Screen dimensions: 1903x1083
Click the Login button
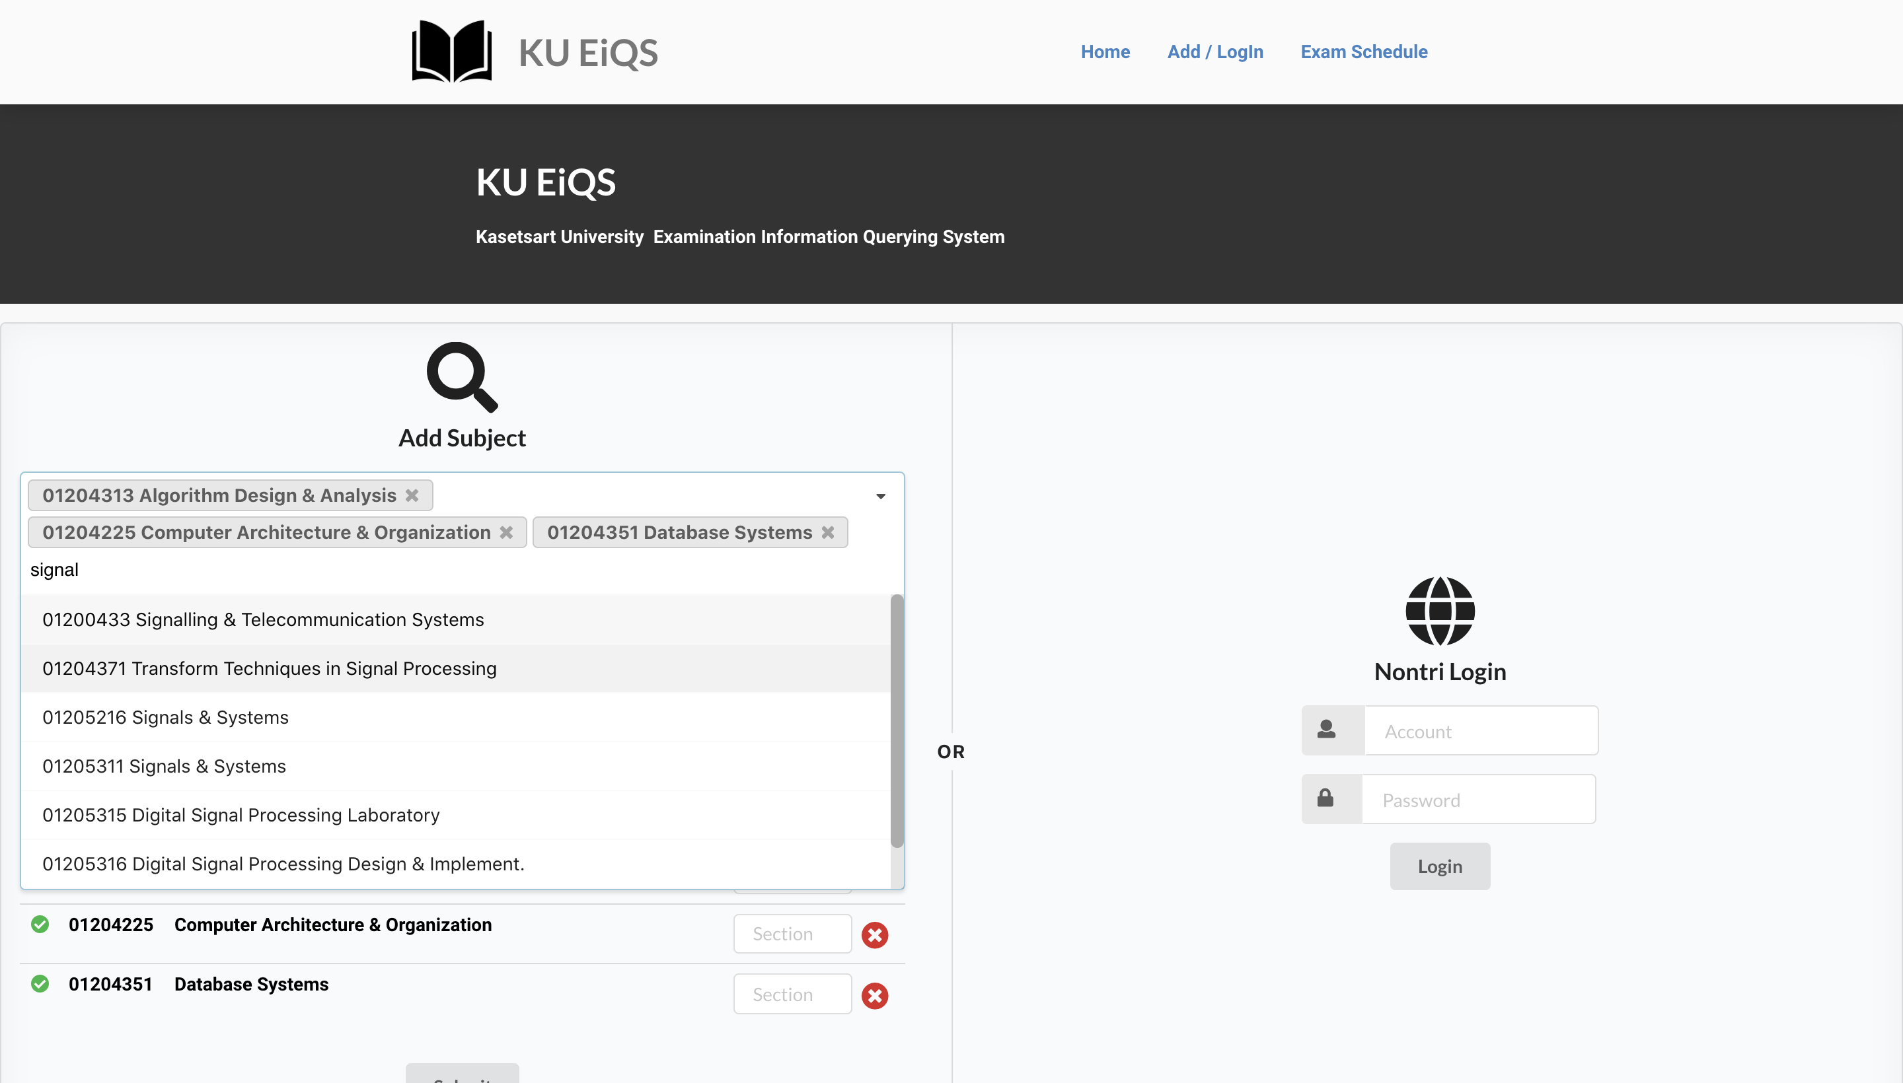point(1439,866)
